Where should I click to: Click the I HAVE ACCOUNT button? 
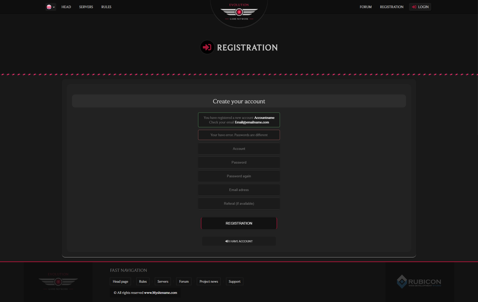(239, 241)
